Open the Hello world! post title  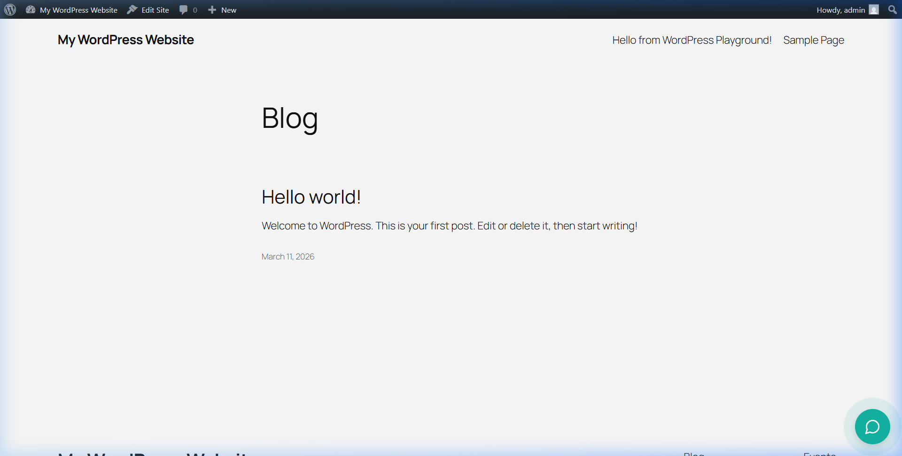[311, 197]
